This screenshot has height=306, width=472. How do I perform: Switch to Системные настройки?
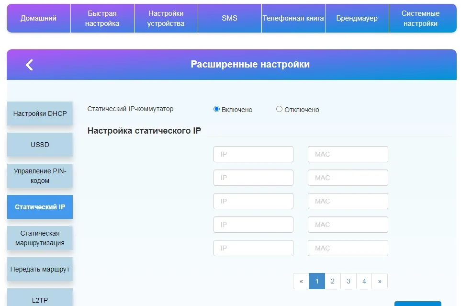420,18
